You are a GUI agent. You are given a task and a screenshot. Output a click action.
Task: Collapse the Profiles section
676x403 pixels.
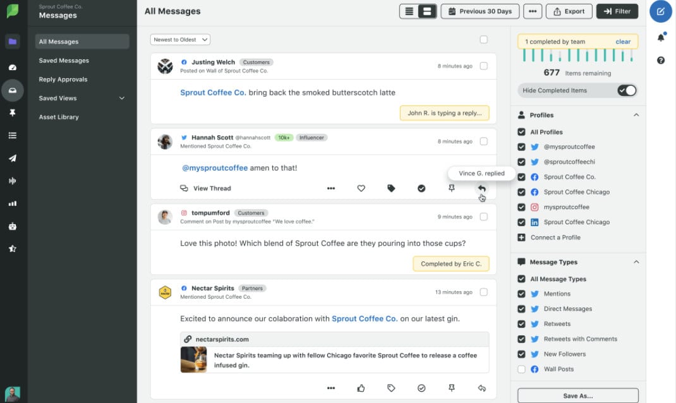click(636, 115)
